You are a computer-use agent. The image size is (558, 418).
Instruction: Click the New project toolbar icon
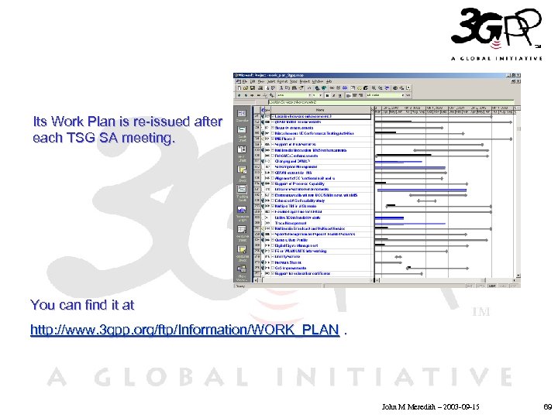tap(239, 87)
